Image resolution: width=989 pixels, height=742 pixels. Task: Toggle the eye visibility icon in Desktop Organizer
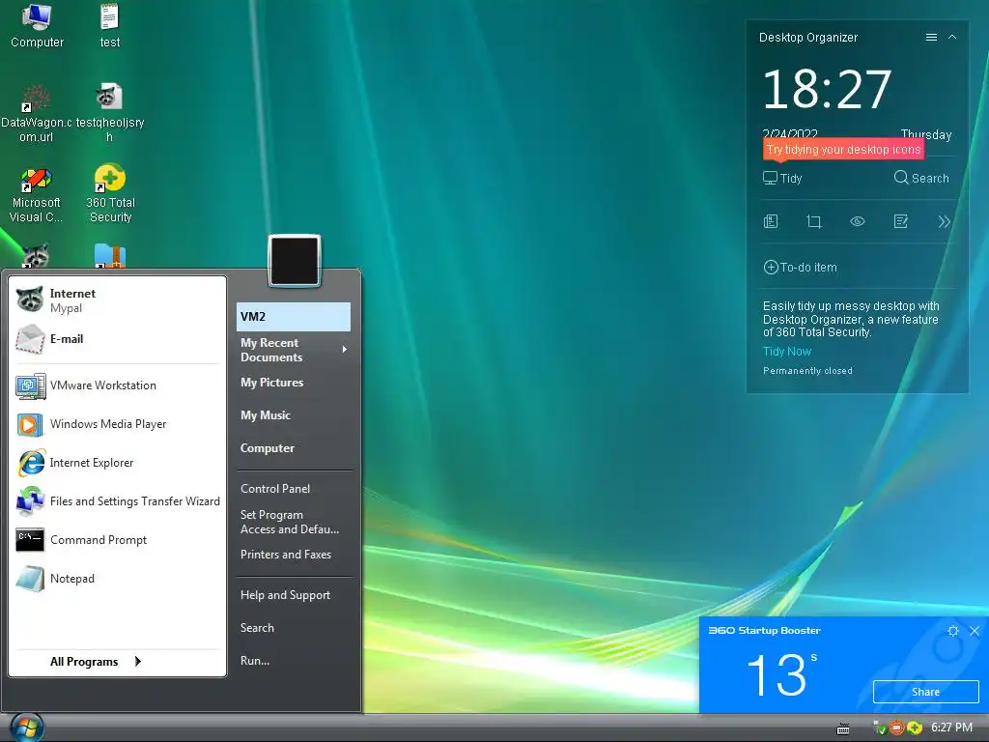[x=858, y=221]
